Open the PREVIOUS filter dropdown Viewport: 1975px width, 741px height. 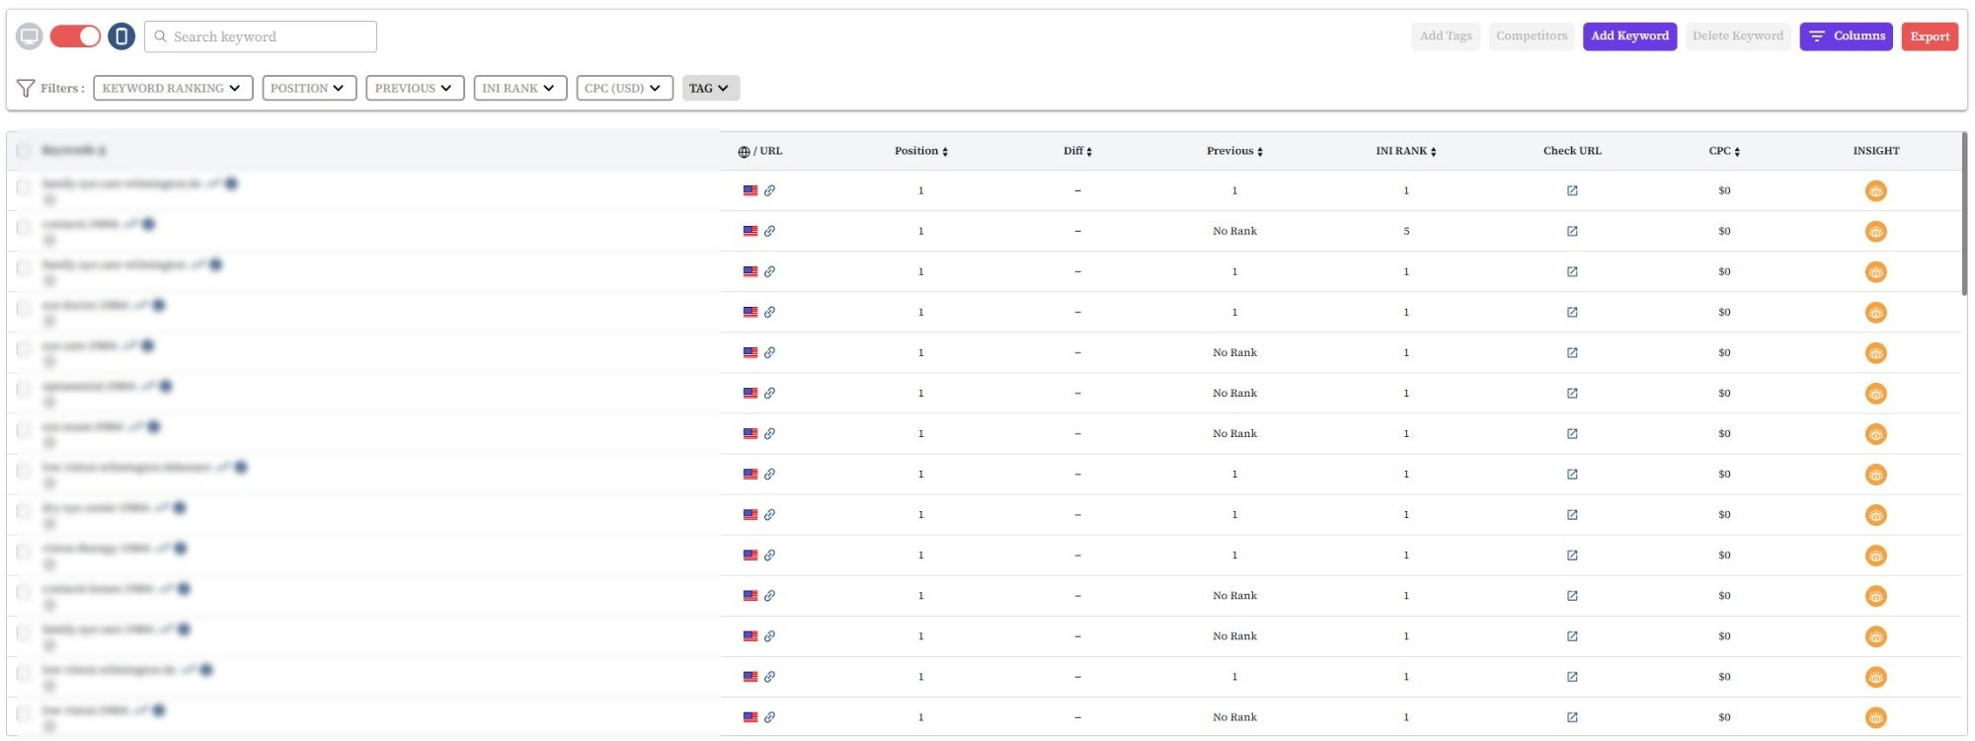pyautogui.click(x=415, y=88)
